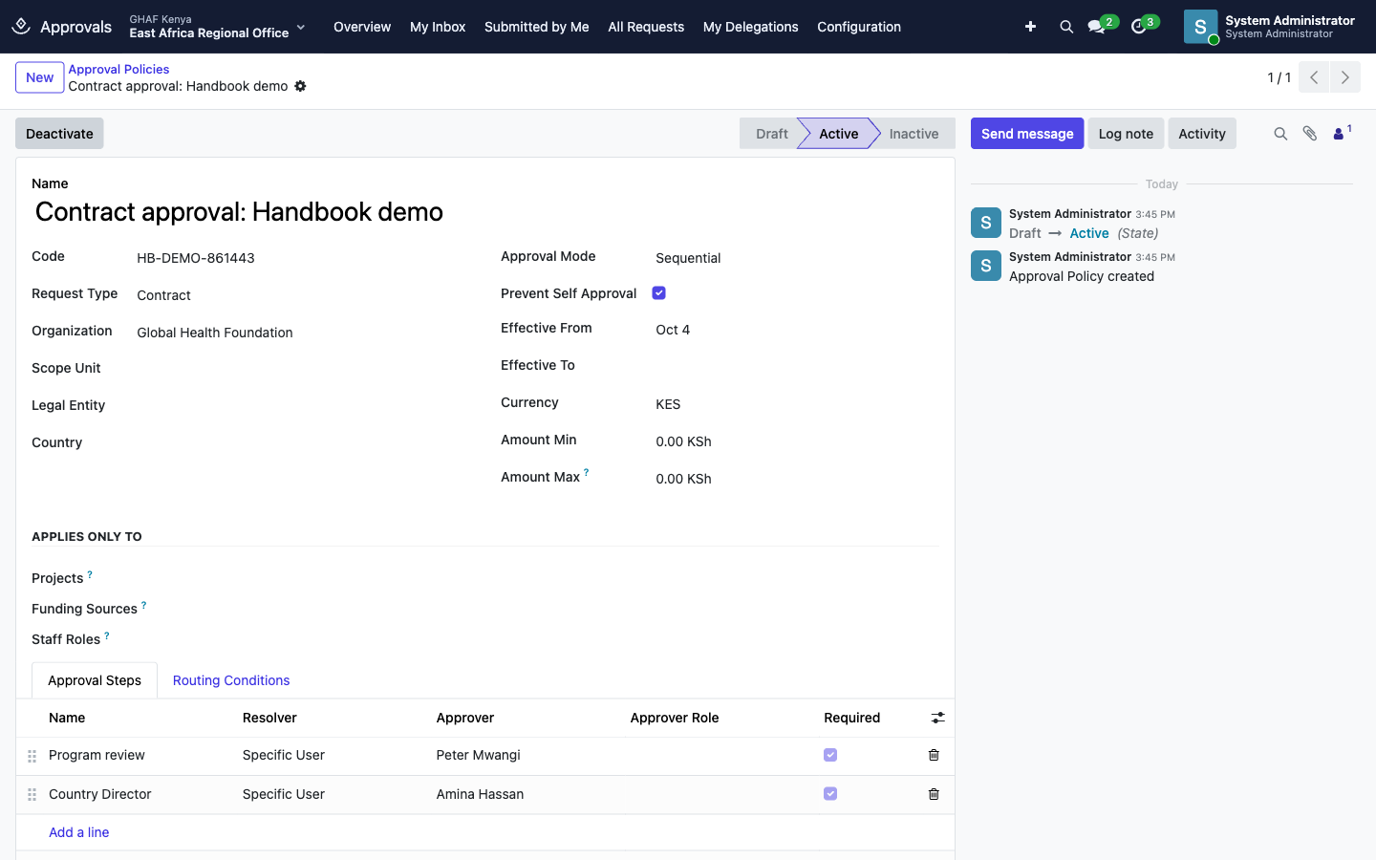1376x860 pixels.
Task: Click the Log note button
Action: [1126, 134]
